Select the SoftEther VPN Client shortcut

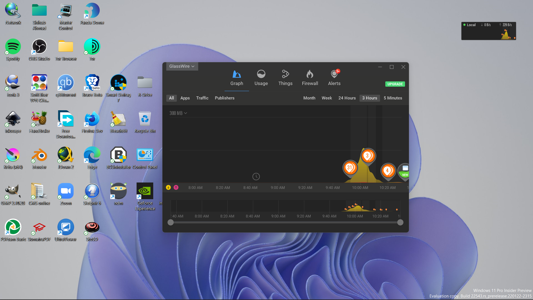pyautogui.click(x=39, y=88)
